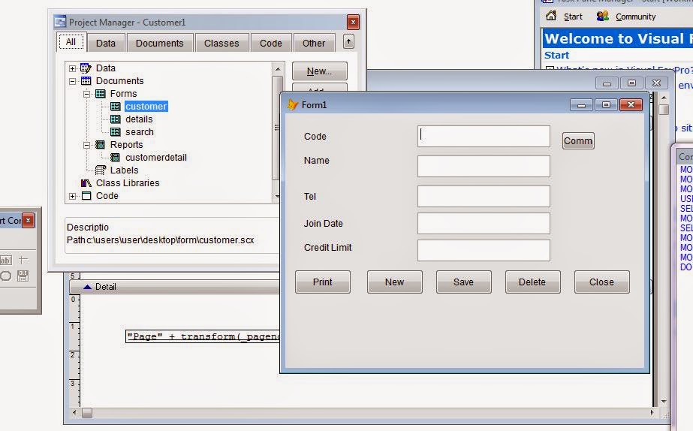693x431 pixels.
Task: Expand the Code node
Action: point(73,196)
